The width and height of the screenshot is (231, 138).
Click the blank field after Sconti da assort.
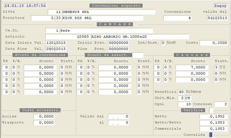tap(138, 55)
